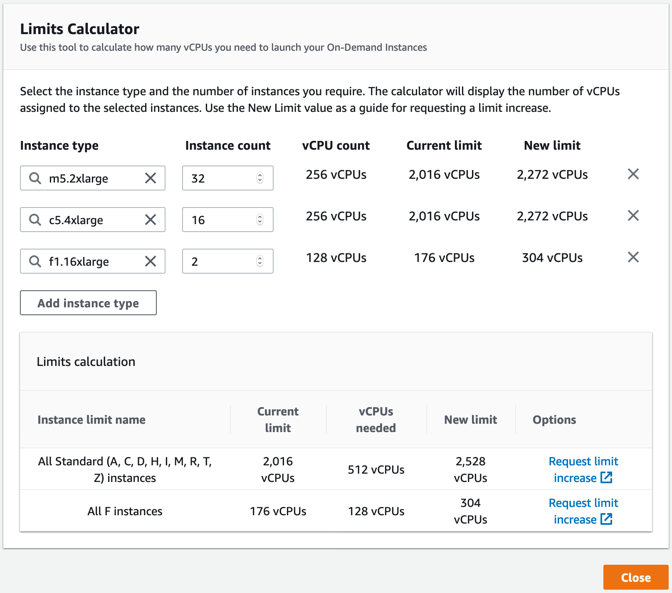The image size is (672, 593).
Task: Click the Add instance type button
Action: click(x=88, y=303)
